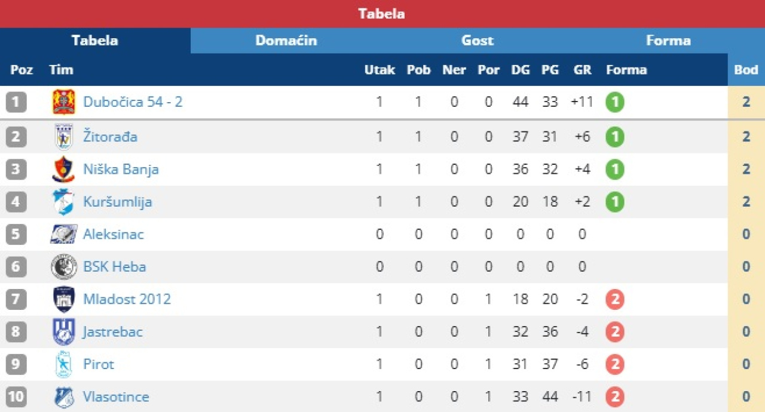Click the Pirot team logo

pos(63,364)
